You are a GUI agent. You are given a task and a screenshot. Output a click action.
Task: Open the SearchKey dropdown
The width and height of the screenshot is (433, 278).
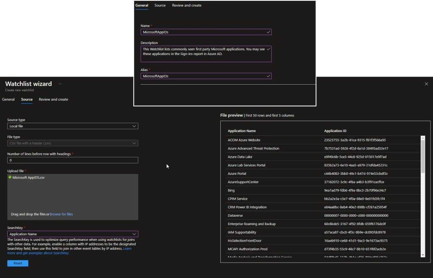[73, 234]
